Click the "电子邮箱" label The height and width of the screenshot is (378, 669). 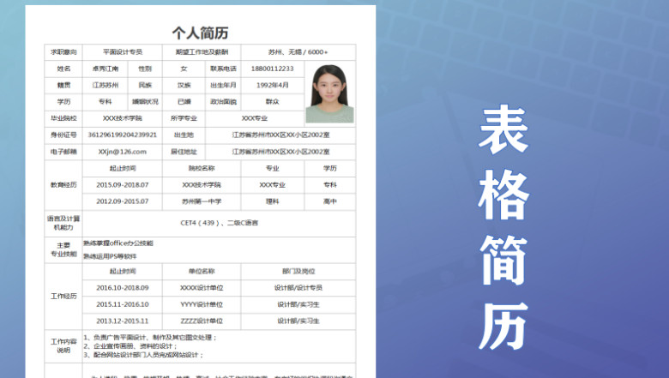click(63, 152)
